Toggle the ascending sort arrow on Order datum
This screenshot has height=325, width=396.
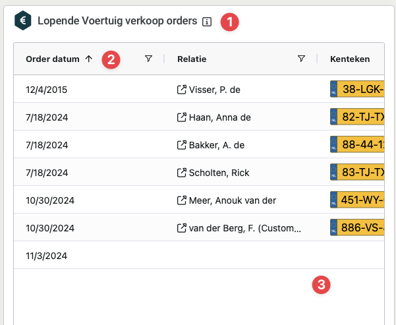click(x=89, y=59)
